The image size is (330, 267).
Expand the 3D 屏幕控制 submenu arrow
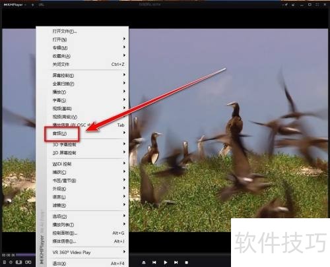(x=124, y=152)
